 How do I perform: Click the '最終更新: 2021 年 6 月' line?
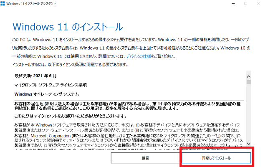pyautogui.click(x=35, y=76)
